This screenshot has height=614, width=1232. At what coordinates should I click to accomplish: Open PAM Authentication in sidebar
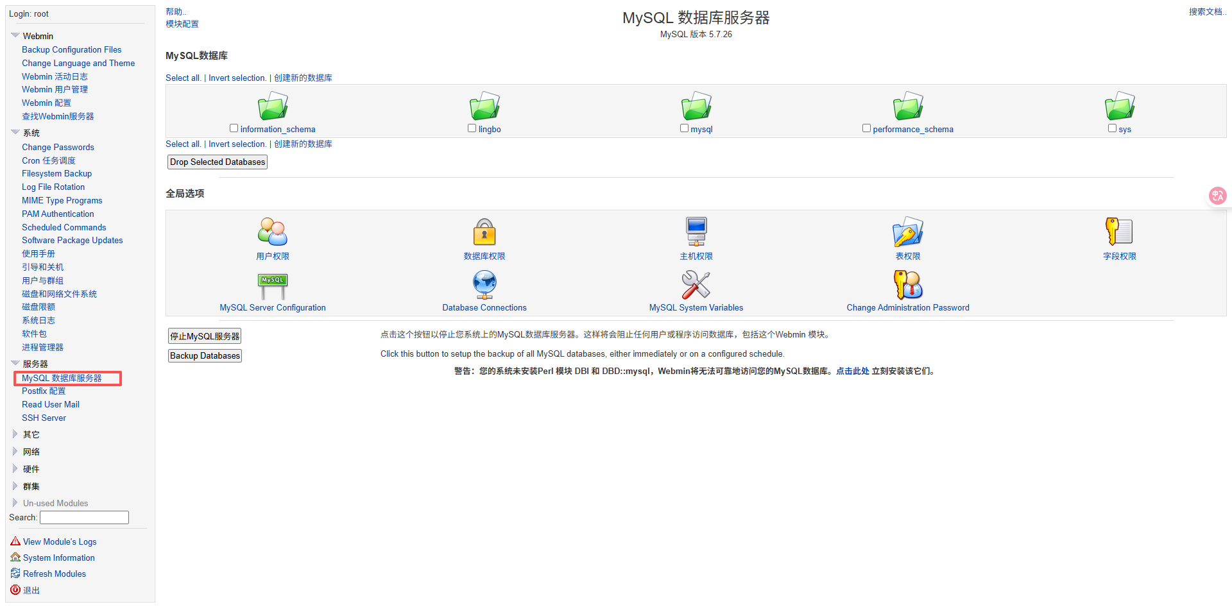click(x=58, y=214)
